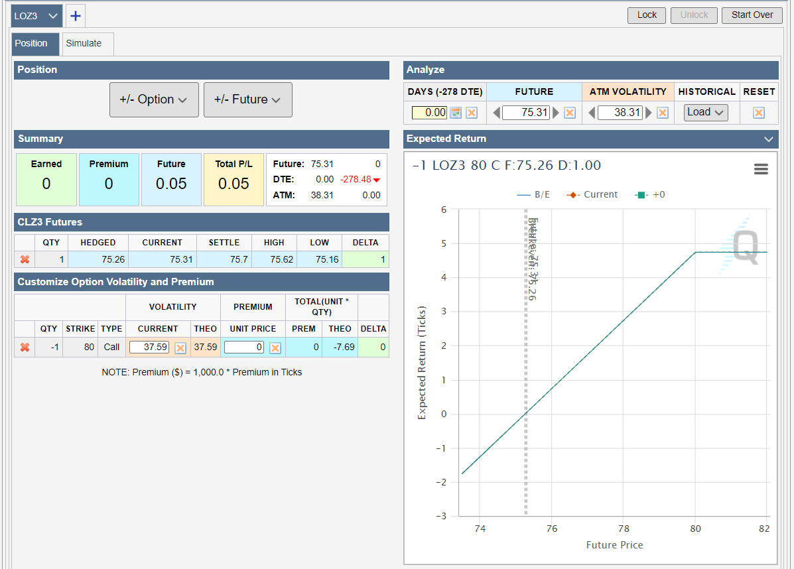Reset the option's current volatility value
This screenshot has width=794, height=569.
click(x=180, y=348)
